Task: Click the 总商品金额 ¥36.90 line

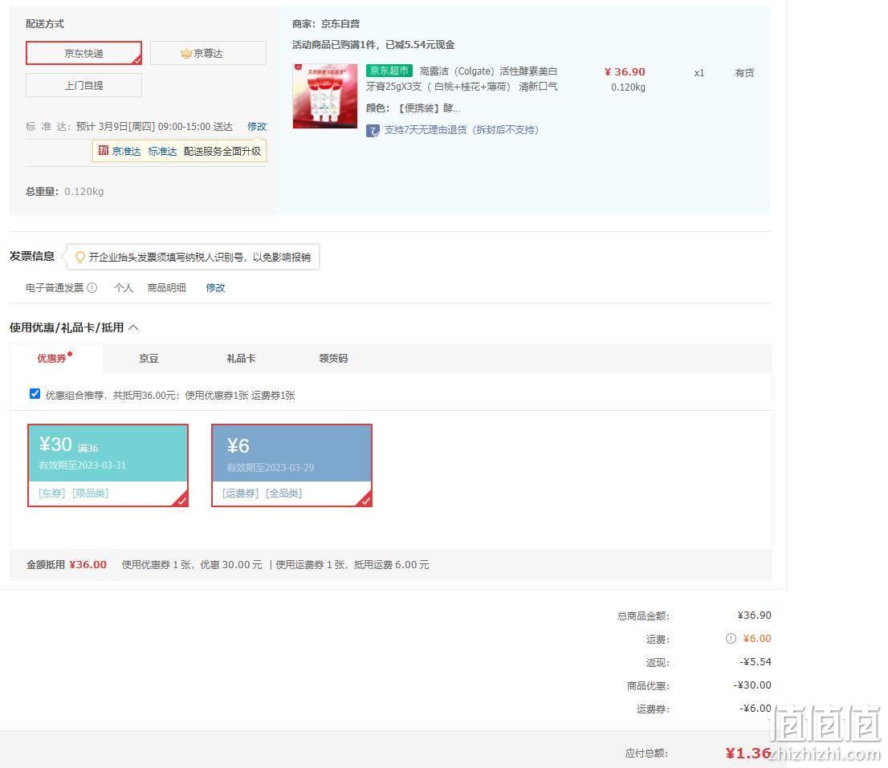Action: click(695, 616)
